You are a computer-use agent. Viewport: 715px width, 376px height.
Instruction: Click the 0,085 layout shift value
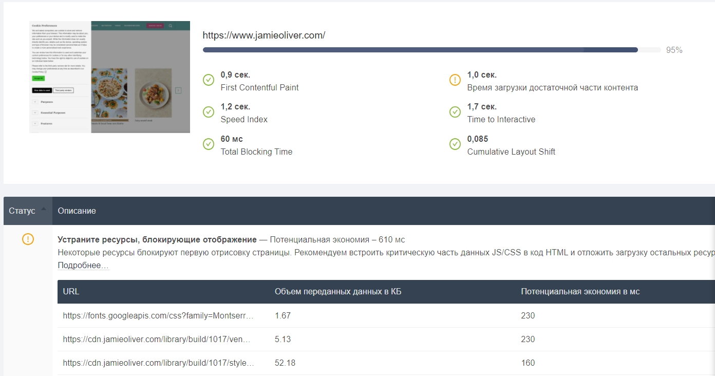tap(478, 139)
